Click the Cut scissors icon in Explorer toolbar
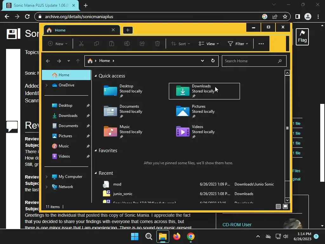This screenshot has height=244, width=325. [81, 44]
